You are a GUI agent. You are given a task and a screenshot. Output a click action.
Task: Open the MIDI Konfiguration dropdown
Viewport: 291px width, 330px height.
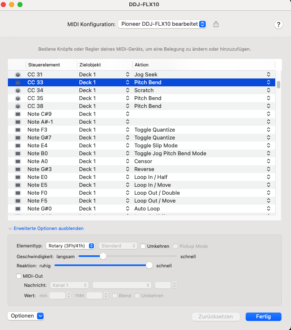pos(162,24)
